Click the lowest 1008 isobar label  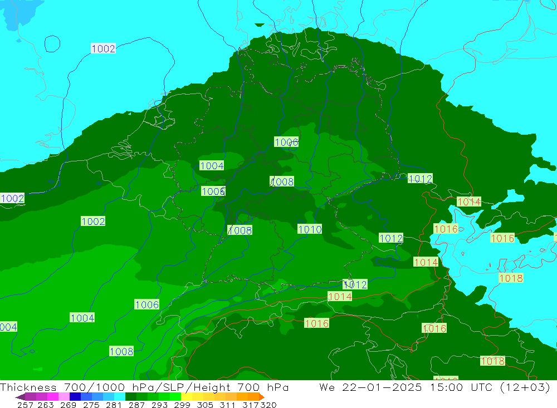point(121,352)
